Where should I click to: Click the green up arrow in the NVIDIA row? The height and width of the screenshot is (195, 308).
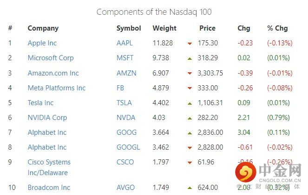pyautogui.click(x=190, y=118)
